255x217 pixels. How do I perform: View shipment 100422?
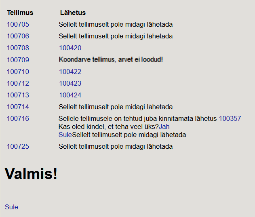[x=70, y=72]
